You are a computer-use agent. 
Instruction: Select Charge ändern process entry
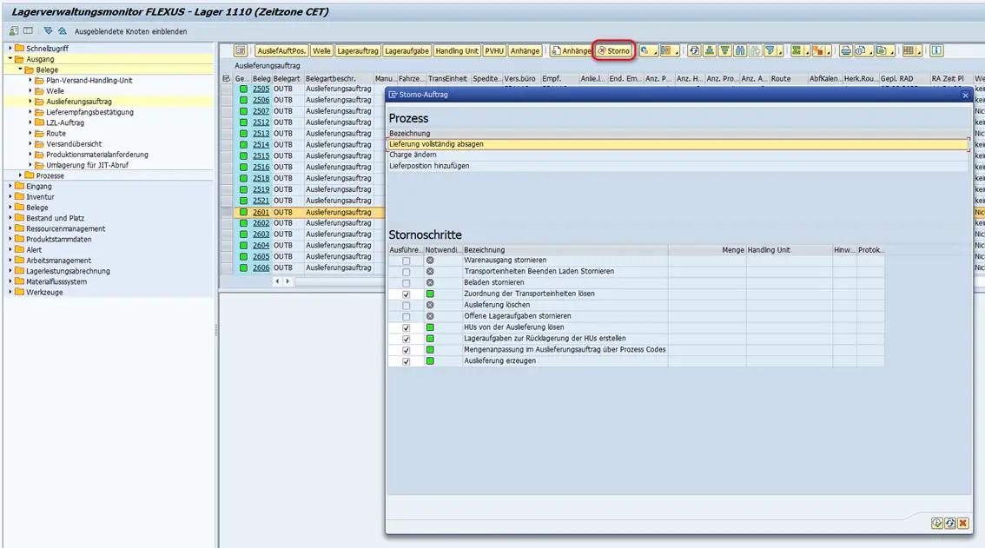click(413, 155)
